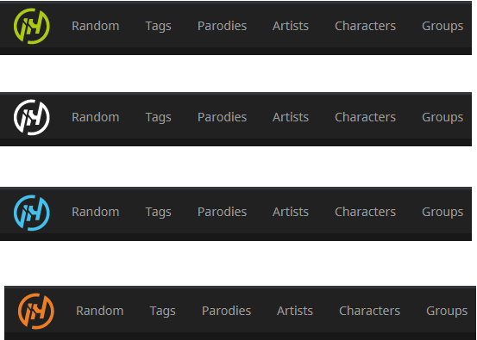The width and height of the screenshot is (477, 340).
Task: Open Characters in the white-logo navbar
Action: (x=366, y=117)
